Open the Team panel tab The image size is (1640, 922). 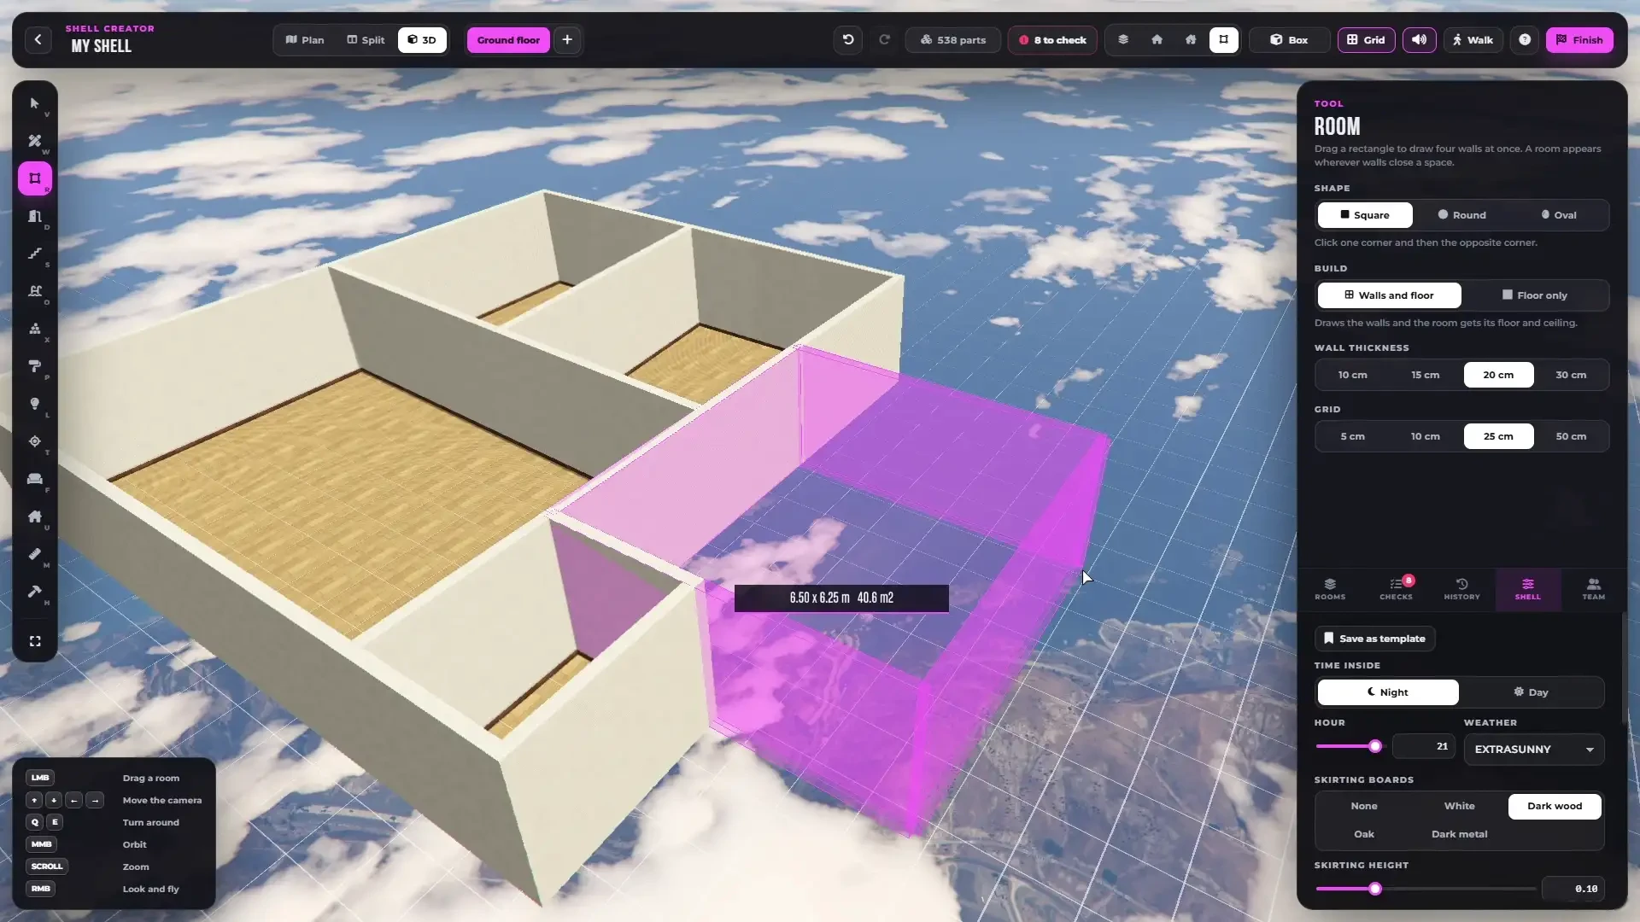(x=1593, y=589)
